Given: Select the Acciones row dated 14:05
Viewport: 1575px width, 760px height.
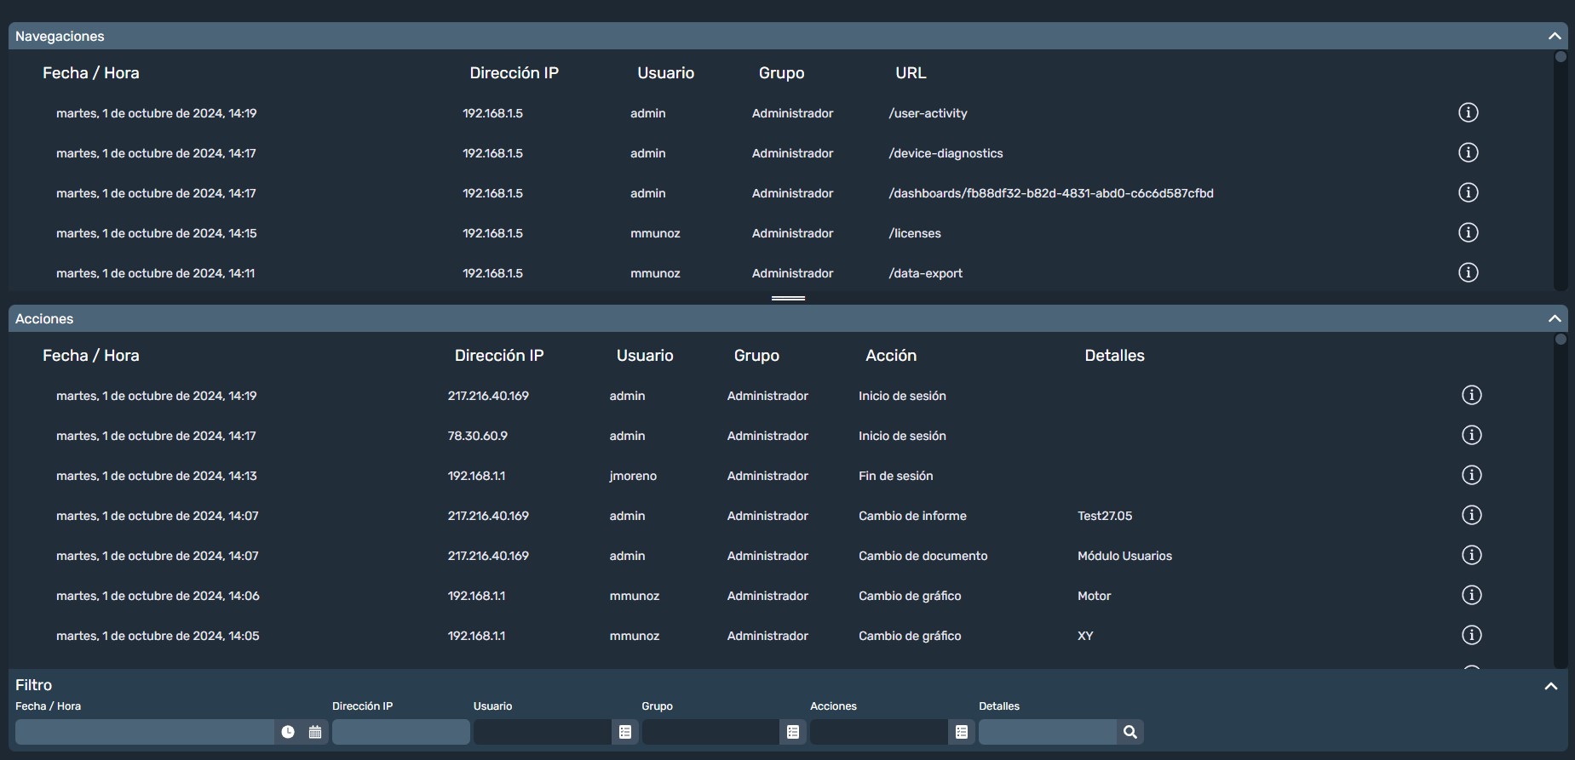Looking at the screenshot, I should click(x=781, y=636).
